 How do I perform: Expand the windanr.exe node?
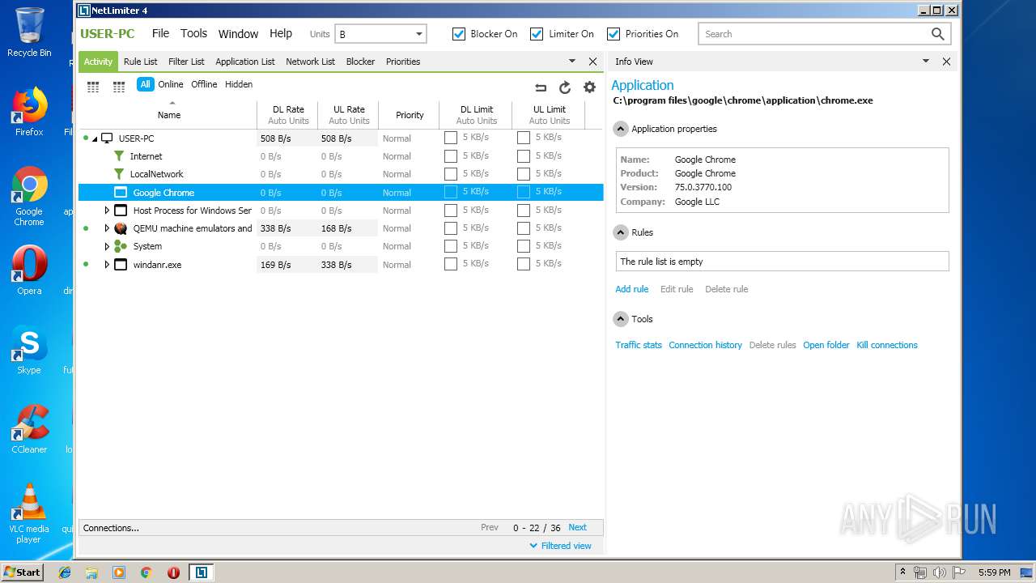pos(107,265)
